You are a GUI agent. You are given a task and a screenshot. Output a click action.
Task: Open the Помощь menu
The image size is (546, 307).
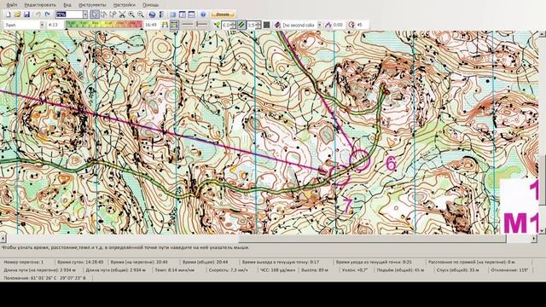pos(150,5)
